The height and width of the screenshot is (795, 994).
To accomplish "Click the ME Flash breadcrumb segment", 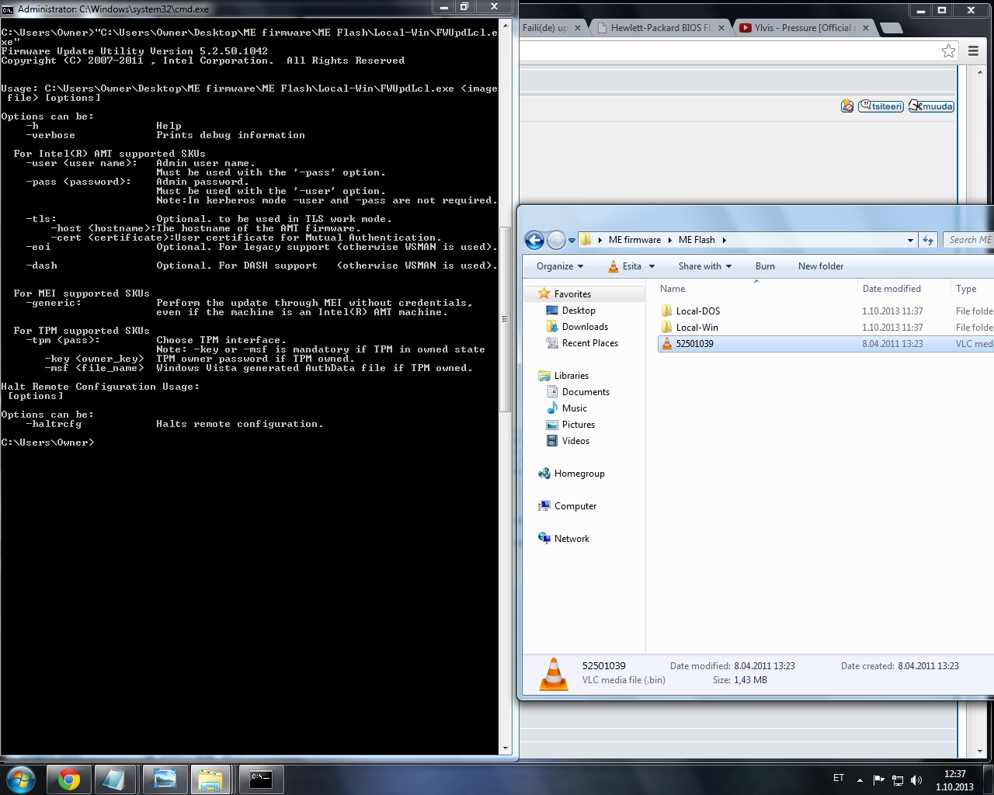I will (697, 240).
